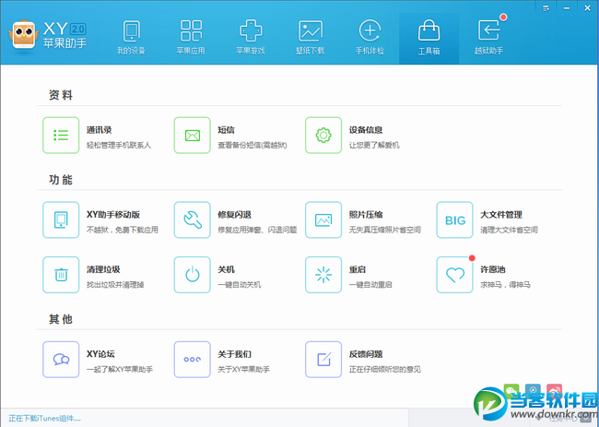Click the 通讯录 title text
This screenshot has height=427, width=599.
point(99,130)
